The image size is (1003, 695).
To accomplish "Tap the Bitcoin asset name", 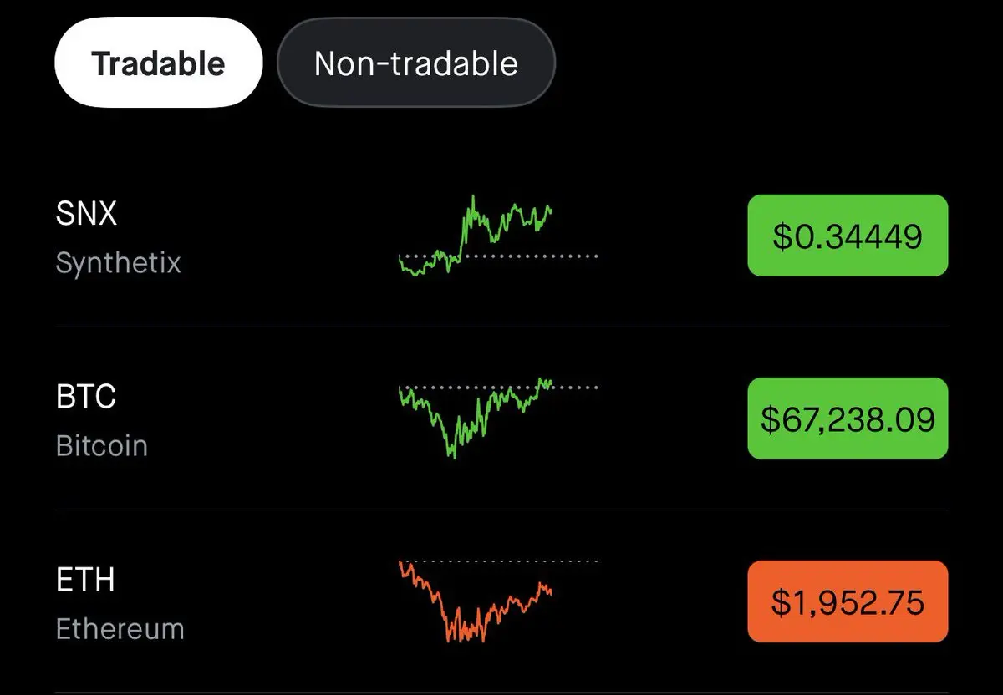I will point(101,445).
